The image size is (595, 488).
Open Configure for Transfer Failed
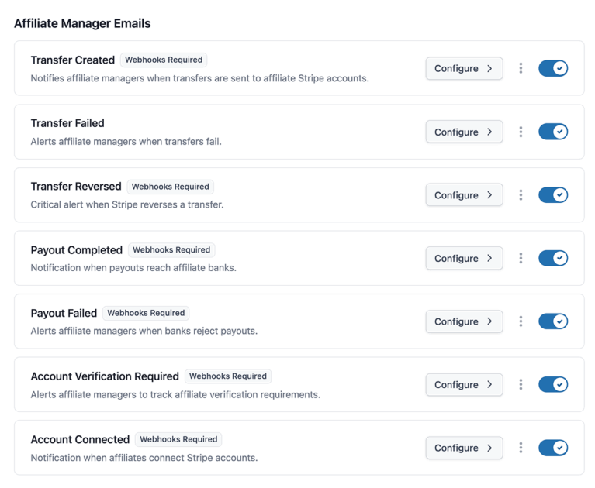[x=464, y=132]
